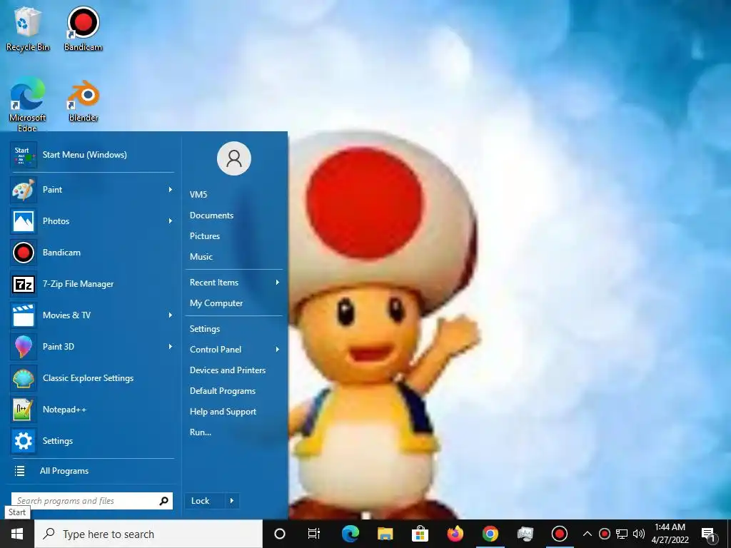Screen dimensions: 731x548
Task: Expand the Photos submenu arrow
Action: point(170,221)
